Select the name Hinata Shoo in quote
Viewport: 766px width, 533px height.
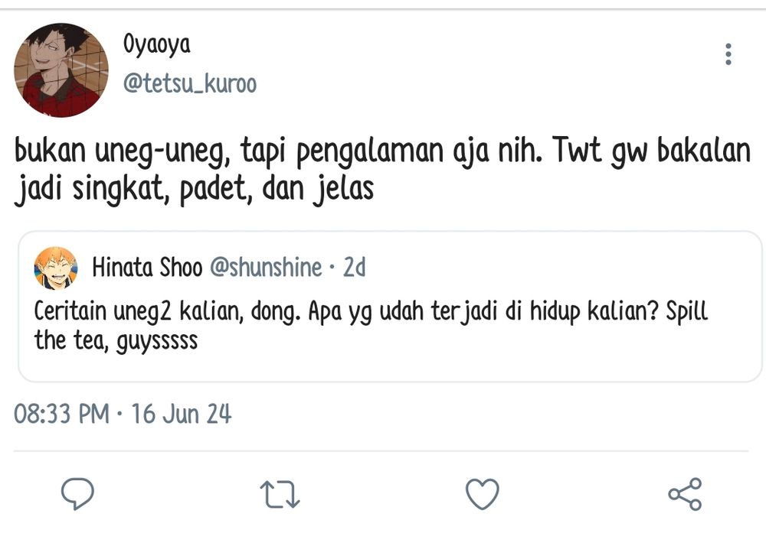pyautogui.click(x=147, y=268)
